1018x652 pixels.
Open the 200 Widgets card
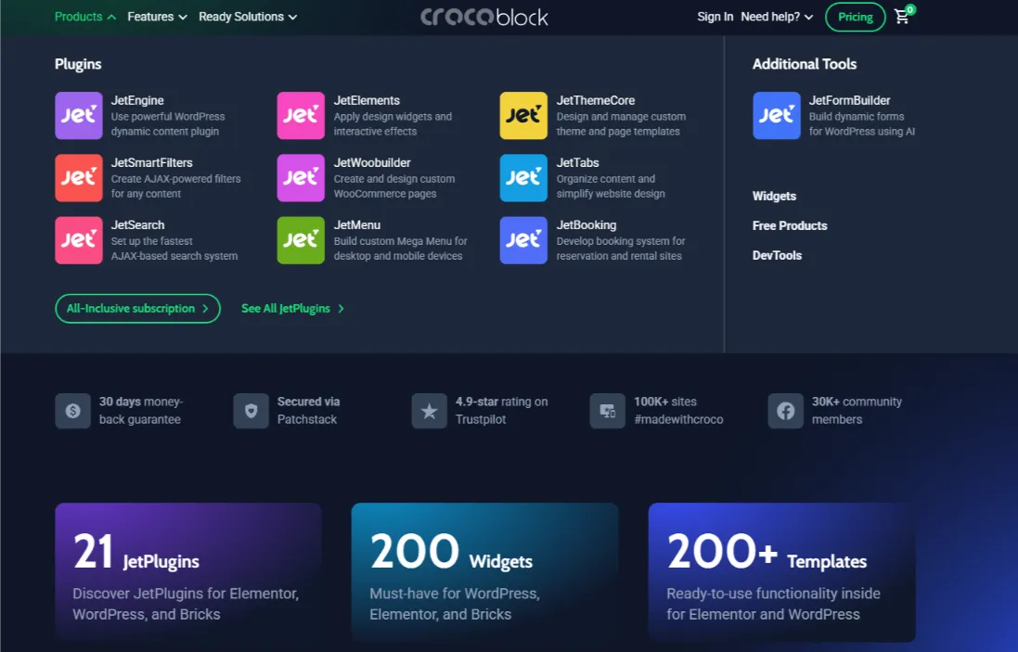[485, 572]
